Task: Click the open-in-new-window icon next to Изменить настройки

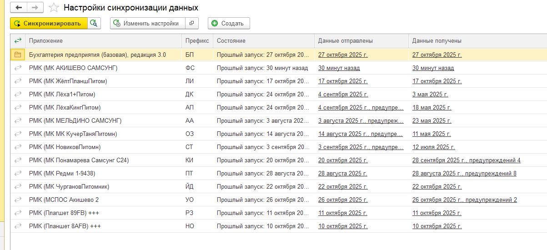Action: click(192, 23)
